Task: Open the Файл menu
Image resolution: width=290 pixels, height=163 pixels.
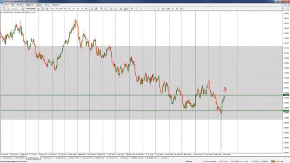Action: pyautogui.click(x=6, y=5)
